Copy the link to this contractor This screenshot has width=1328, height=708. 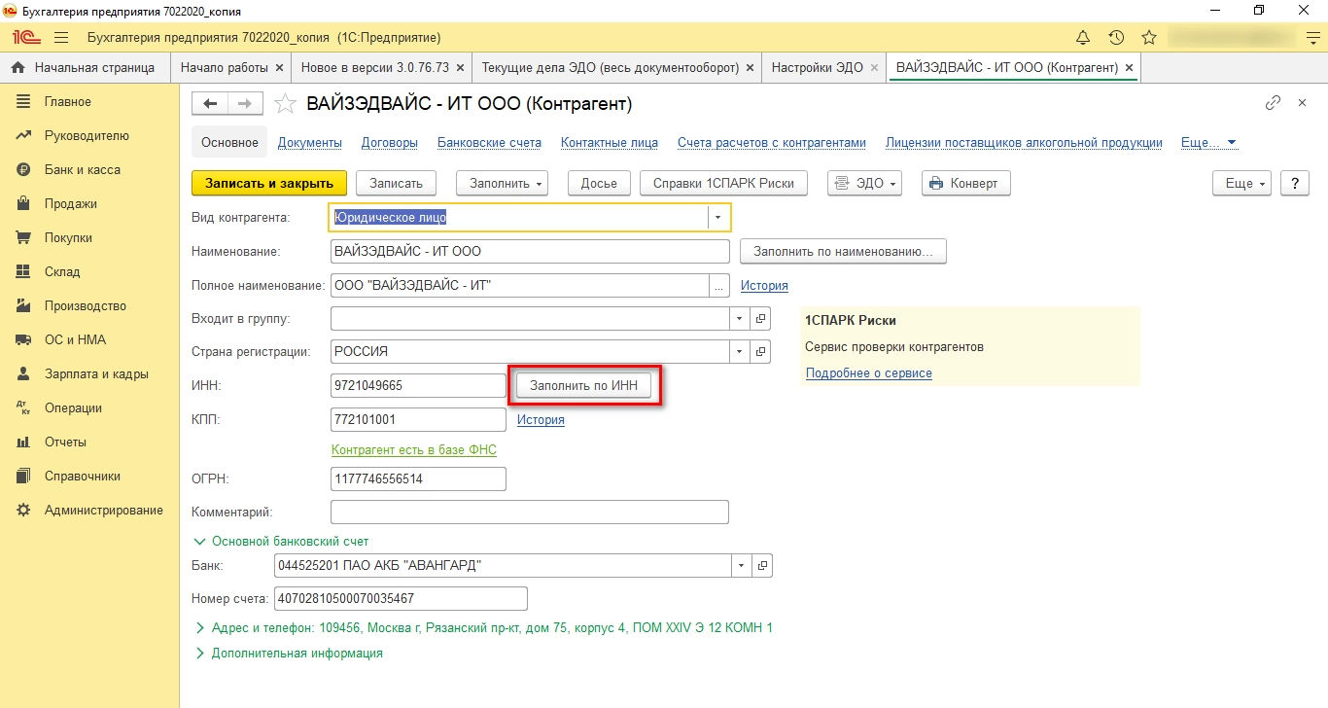[x=1273, y=102]
